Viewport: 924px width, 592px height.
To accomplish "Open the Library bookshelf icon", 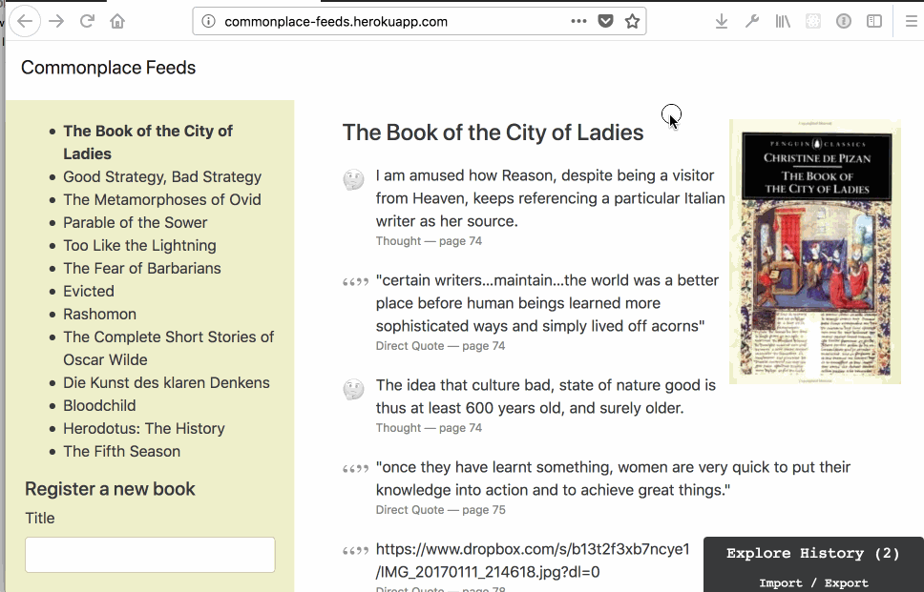I will [x=783, y=22].
